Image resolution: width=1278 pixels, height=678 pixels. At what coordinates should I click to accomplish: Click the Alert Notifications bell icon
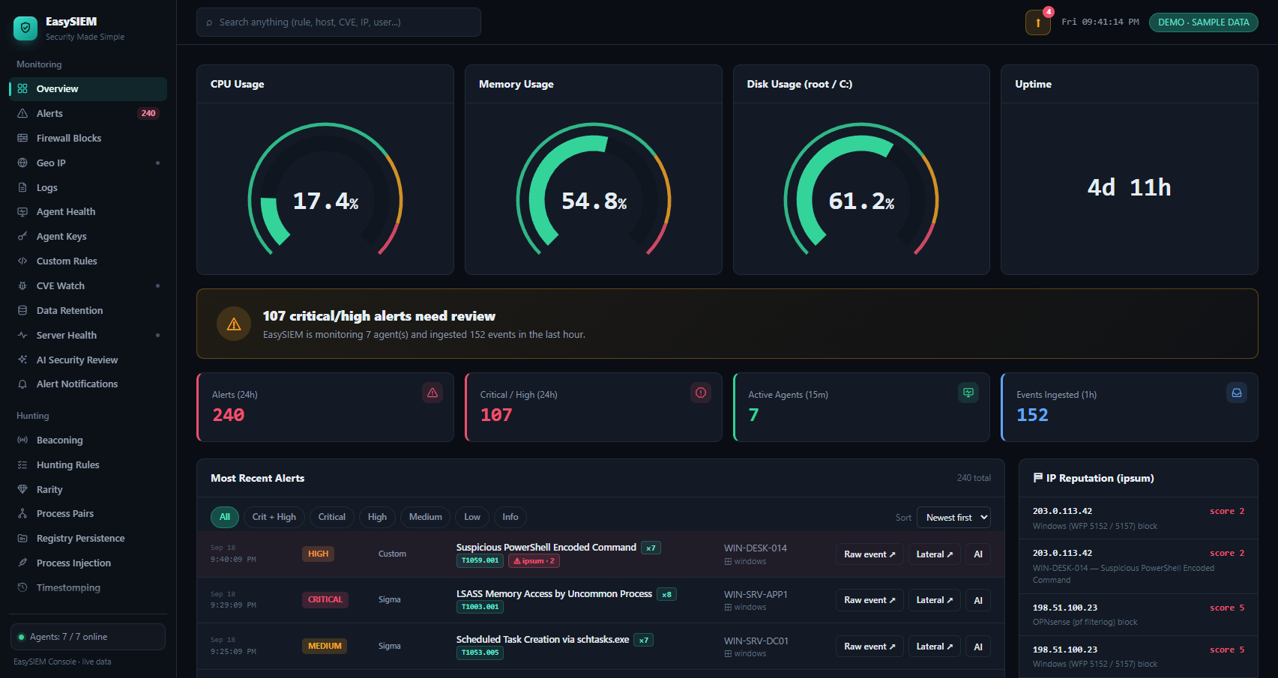pos(22,384)
